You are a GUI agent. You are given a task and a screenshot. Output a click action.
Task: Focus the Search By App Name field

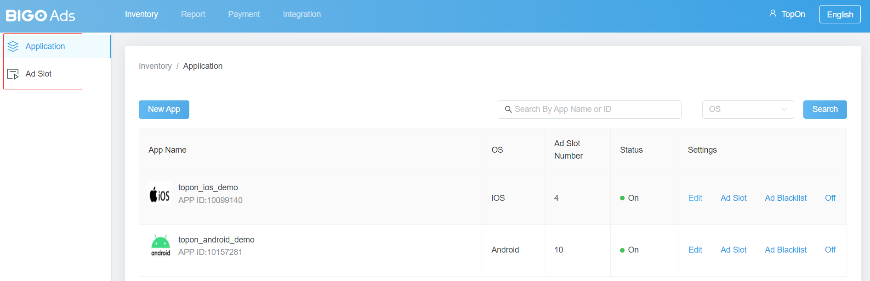click(x=593, y=109)
